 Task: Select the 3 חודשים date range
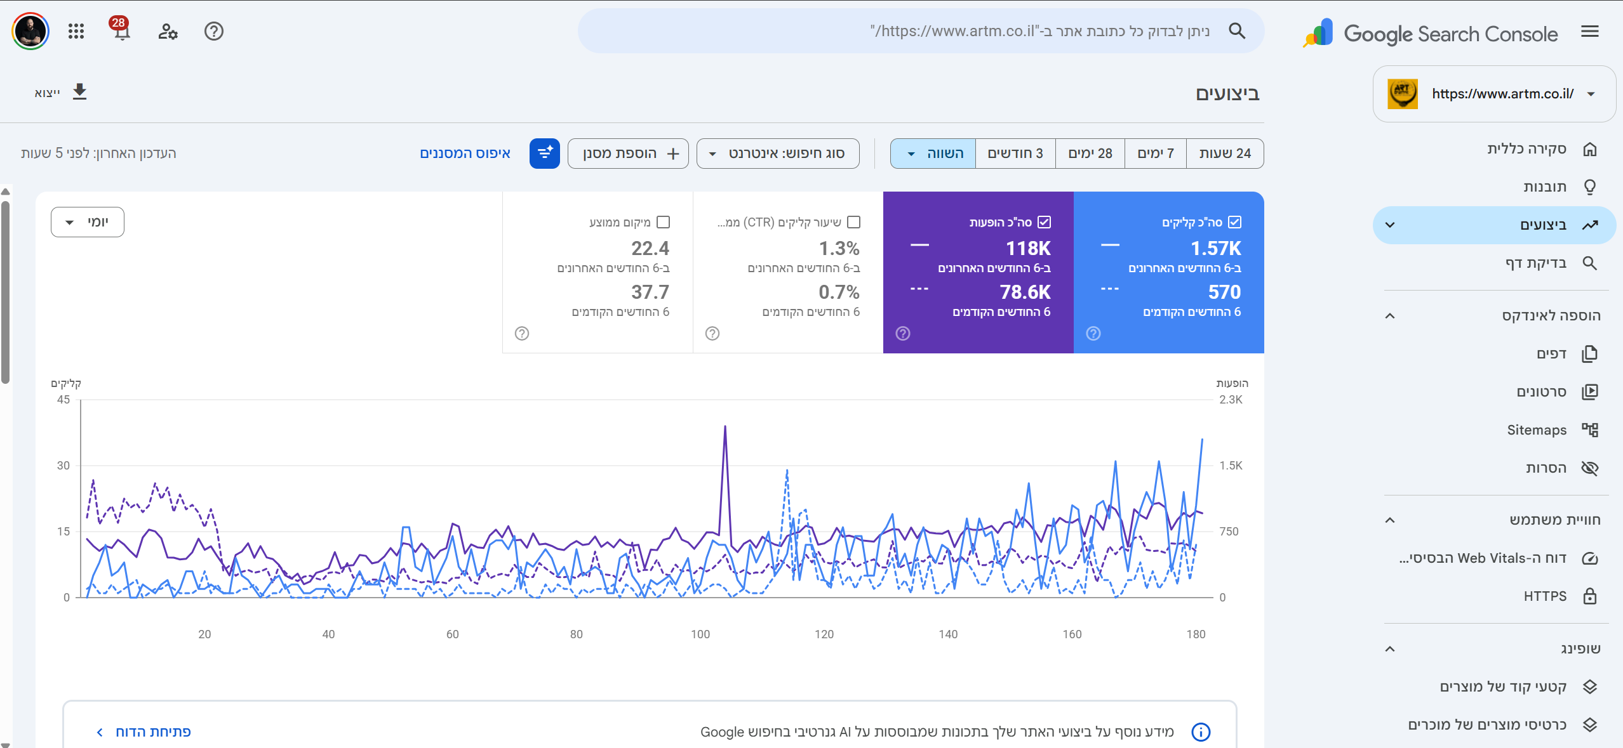tap(1015, 154)
